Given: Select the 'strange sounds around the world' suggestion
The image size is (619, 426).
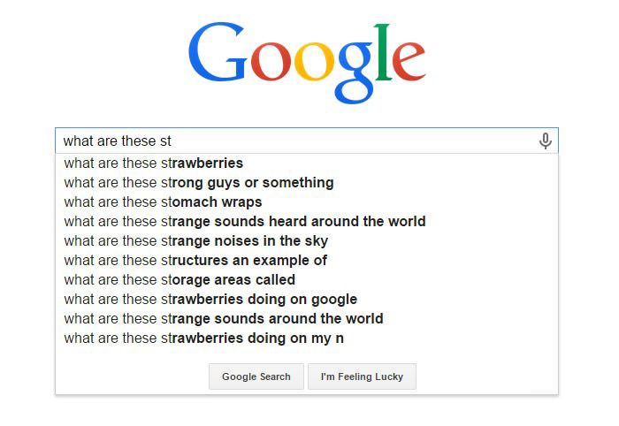Looking at the screenshot, I should pyautogui.click(x=306, y=319).
